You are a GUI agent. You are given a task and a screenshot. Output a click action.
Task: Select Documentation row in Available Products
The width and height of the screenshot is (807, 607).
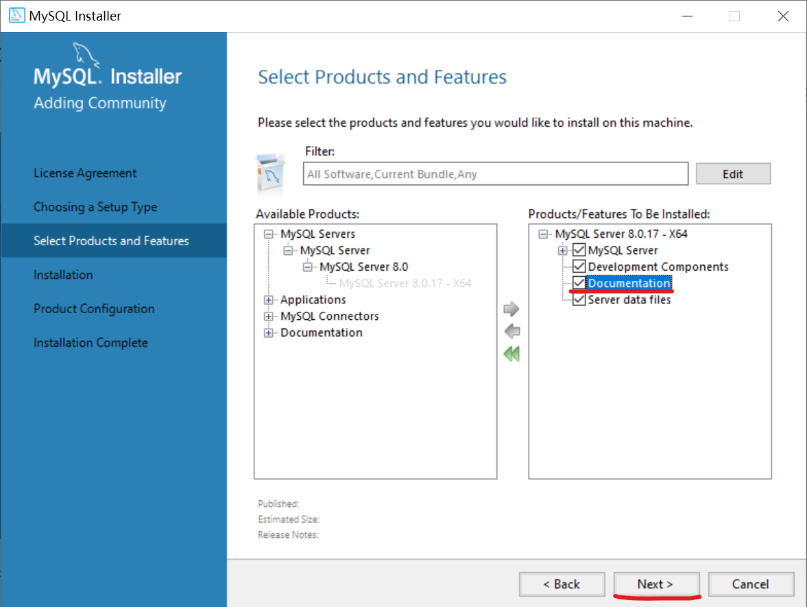(x=321, y=333)
